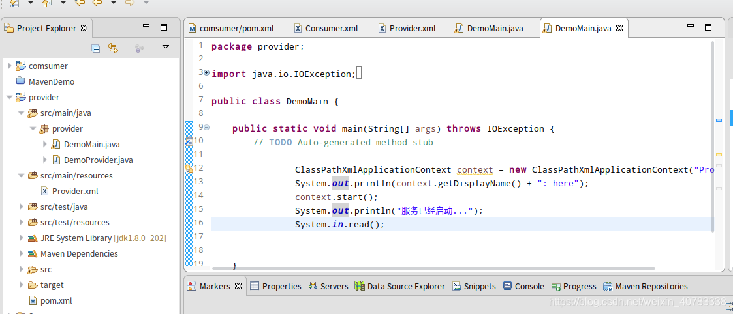The height and width of the screenshot is (314, 733).
Task: Close the Markers view tab
Action: click(238, 285)
